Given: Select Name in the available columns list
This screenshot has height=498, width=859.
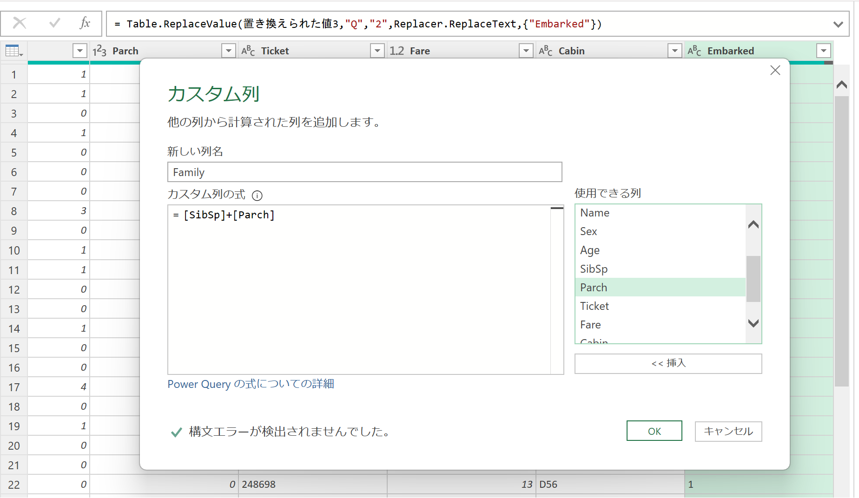Looking at the screenshot, I should (660, 213).
